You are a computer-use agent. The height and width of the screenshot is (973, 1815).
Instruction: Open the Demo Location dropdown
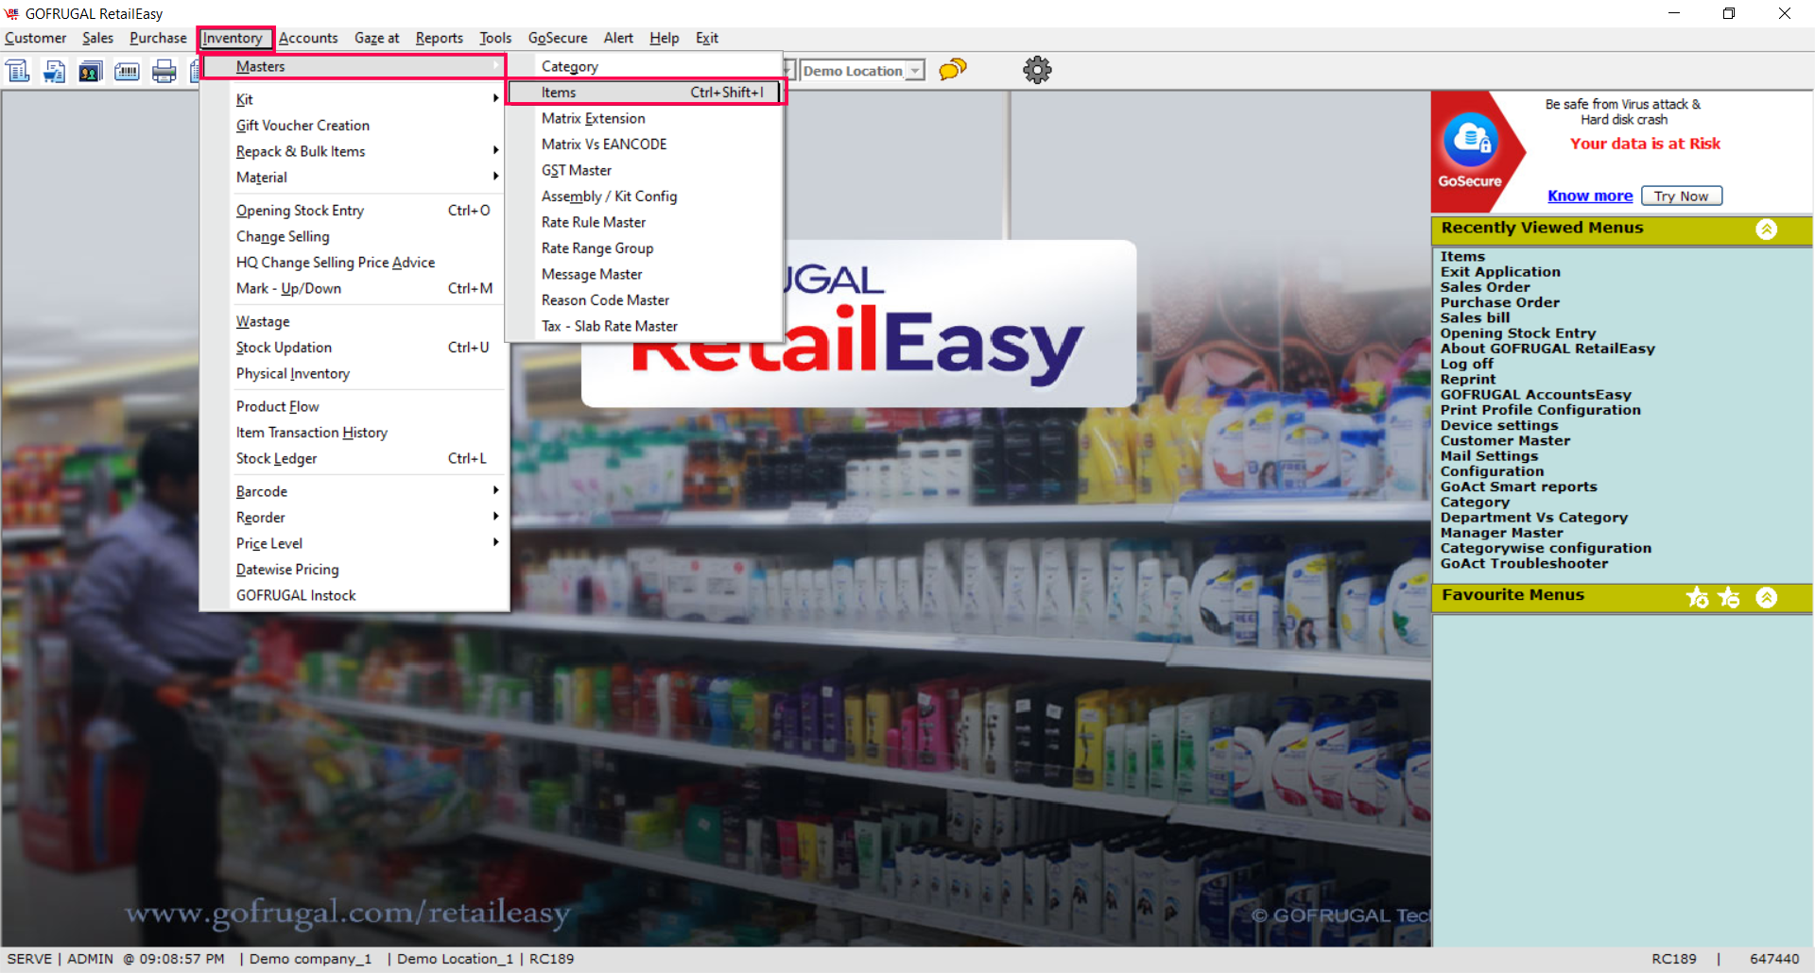coord(915,71)
